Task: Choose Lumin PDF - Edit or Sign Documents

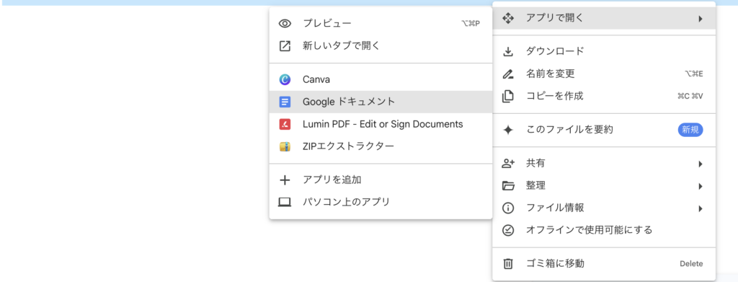Action: tap(381, 124)
